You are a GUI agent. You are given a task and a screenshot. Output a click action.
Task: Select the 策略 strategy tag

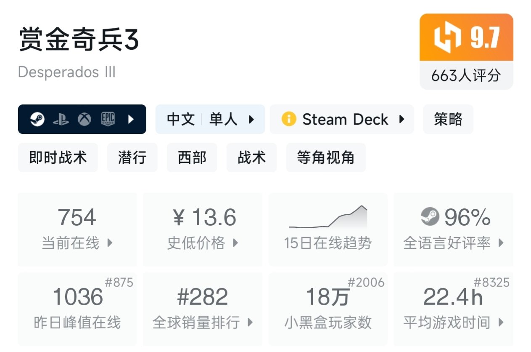coord(448,120)
